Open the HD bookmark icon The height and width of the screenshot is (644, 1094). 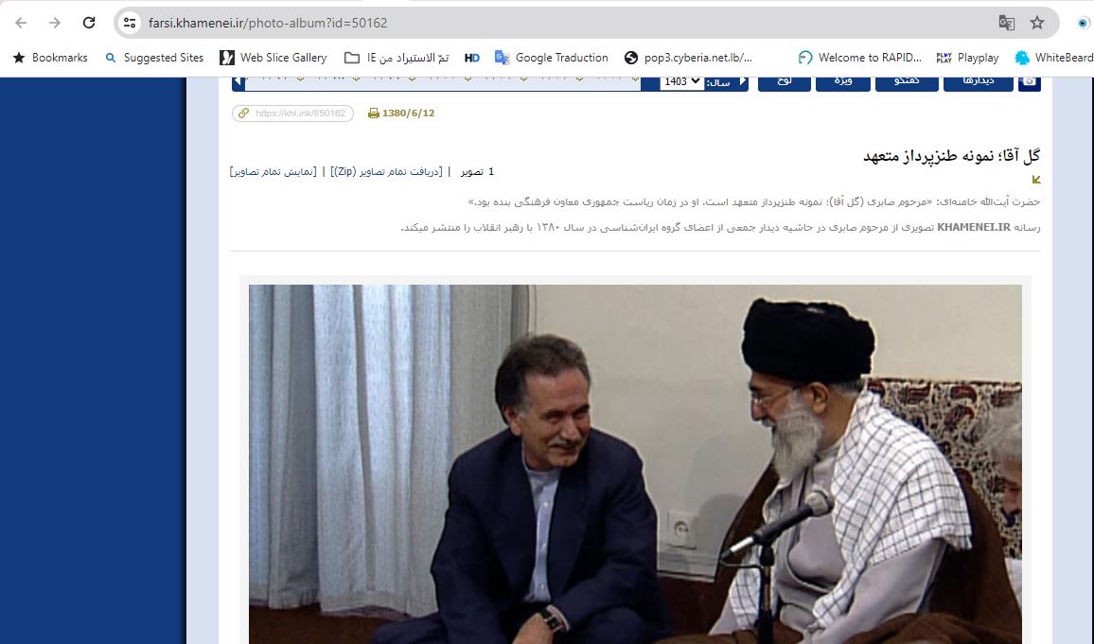(x=471, y=58)
